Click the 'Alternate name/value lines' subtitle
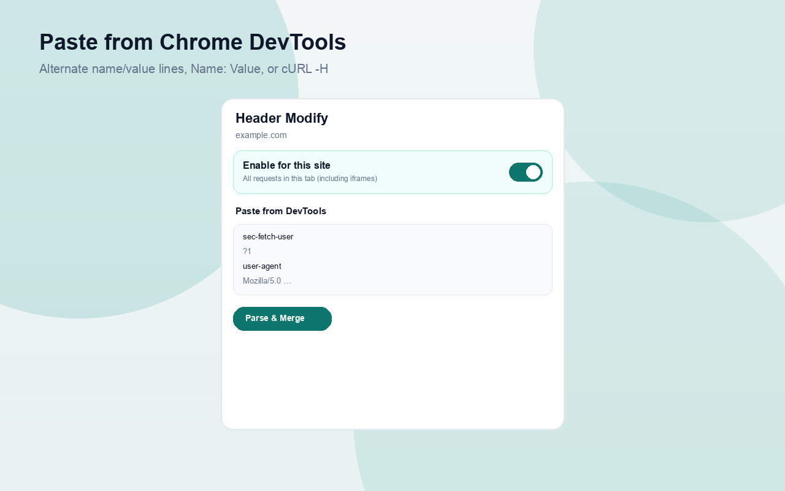The height and width of the screenshot is (491, 785). coord(184,69)
